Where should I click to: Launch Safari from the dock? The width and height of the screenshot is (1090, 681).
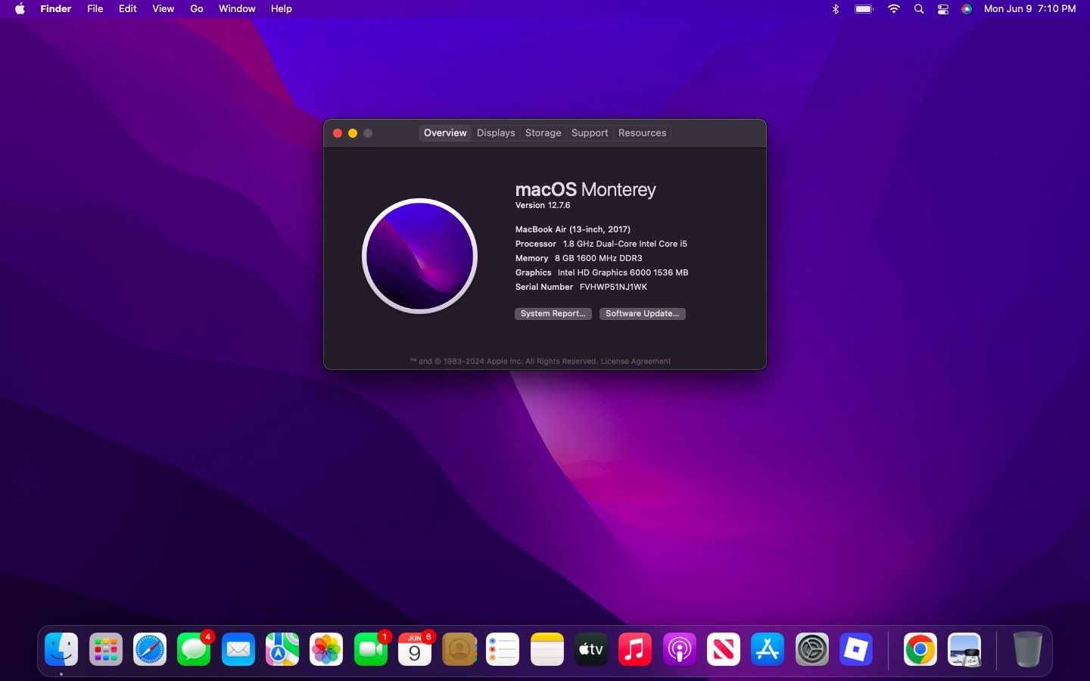[x=150, y=649]
